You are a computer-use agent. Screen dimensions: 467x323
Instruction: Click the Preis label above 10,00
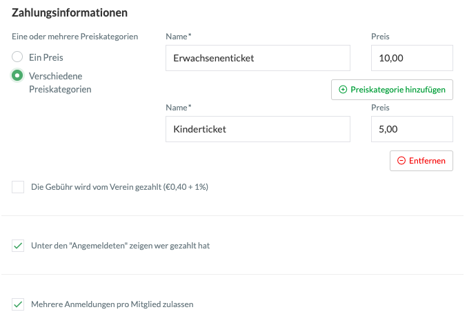pyautogui.click(x=380, y=37)
